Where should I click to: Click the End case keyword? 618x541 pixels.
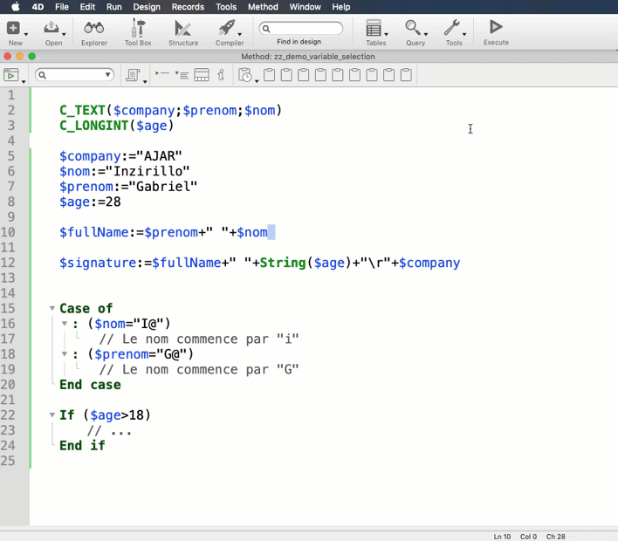coord(90,385)
